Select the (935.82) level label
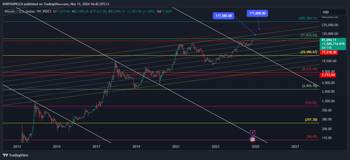Screen dimensions: 350x160 click(311, 103)
